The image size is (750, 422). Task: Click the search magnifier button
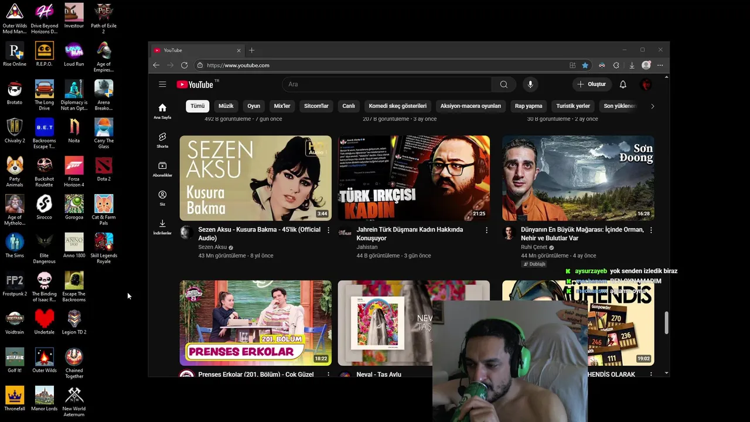coord(503,84)
